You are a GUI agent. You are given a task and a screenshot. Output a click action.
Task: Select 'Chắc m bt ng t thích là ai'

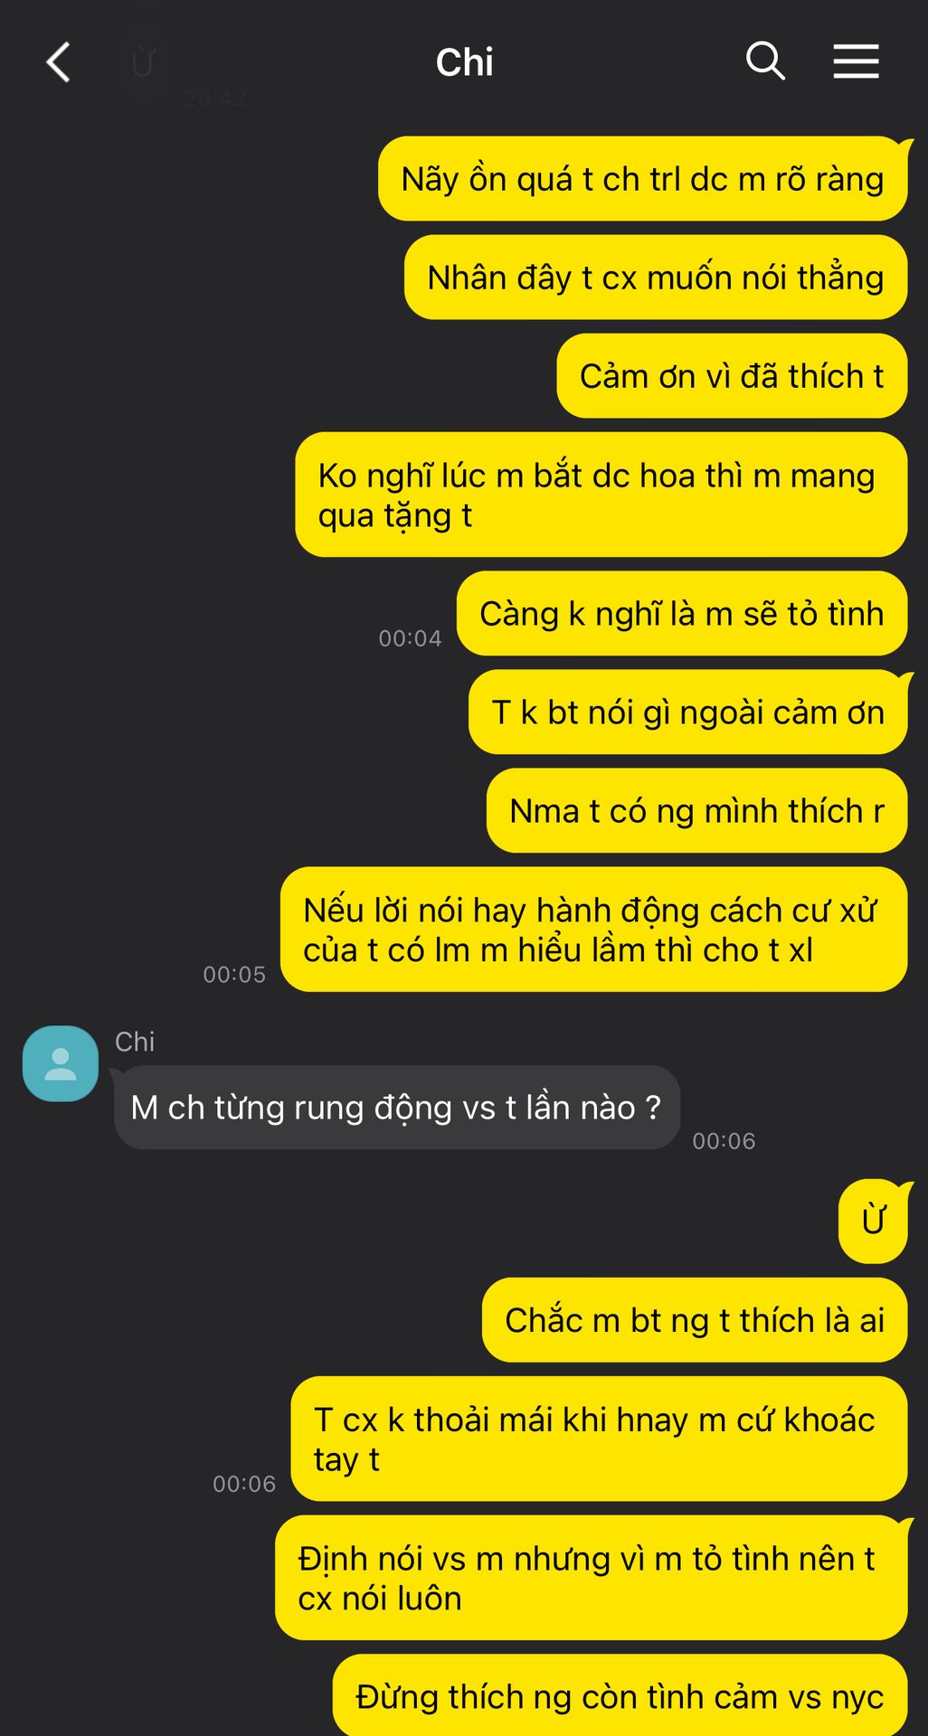point(694,1320)
